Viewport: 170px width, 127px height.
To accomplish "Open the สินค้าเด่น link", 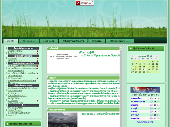I will 12,93.
